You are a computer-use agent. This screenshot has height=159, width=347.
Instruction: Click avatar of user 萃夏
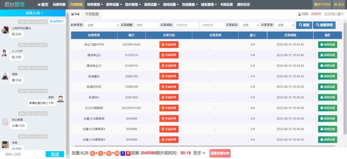pyautogui.click(x=5, y=144)
